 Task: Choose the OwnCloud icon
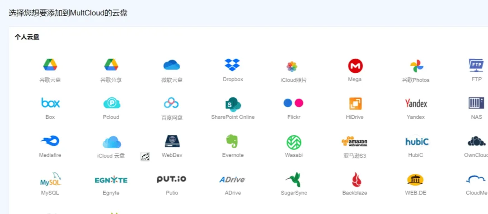click(x=477, y=141)
